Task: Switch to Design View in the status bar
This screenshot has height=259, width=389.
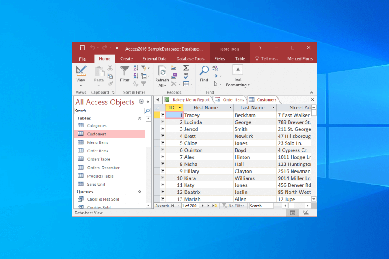Action: coord(306,213)
